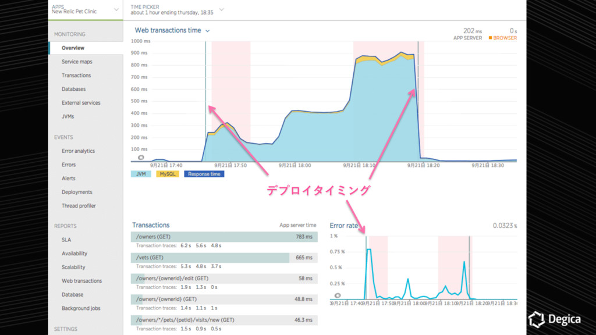Open the 1.9 s transaction trace
This screenshot has height=335, width=596.
click(x=186, y=287)
